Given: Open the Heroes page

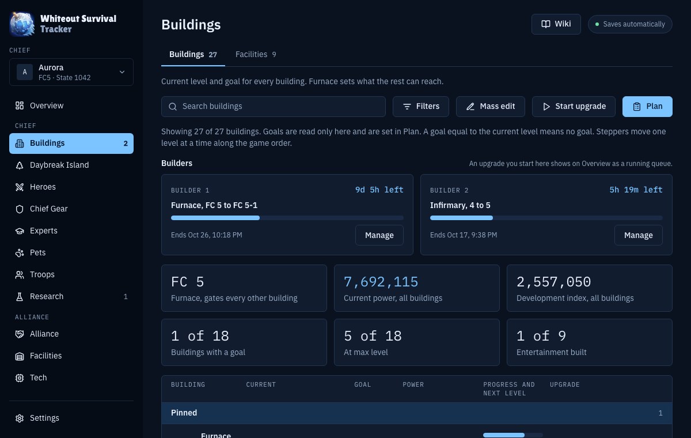Looking at the screenshot, I should pos(71,187).
